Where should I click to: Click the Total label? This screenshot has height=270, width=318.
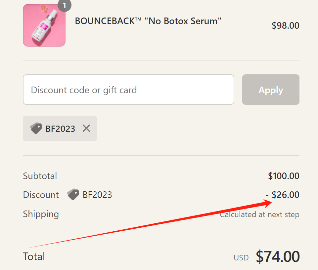coord(34,256)
